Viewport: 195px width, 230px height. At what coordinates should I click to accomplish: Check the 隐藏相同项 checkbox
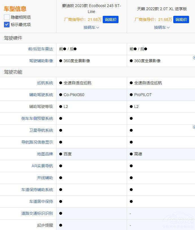pyautogui.click(x=7, y=17)
